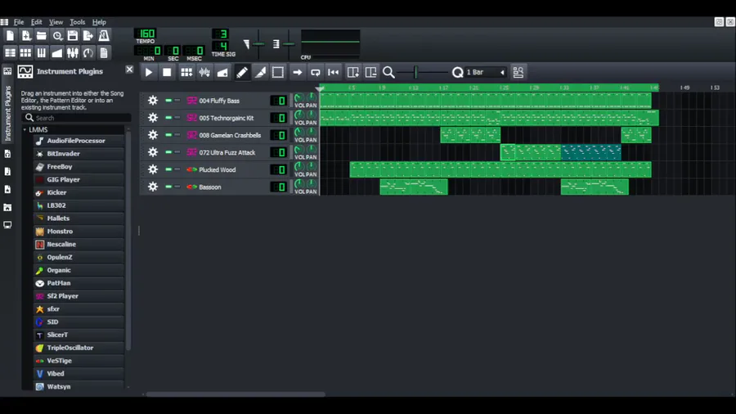Open 008 Gamelan Crashbells gear menu
The height and width of the screenshot is (414, 736).
tap(153, 135)
